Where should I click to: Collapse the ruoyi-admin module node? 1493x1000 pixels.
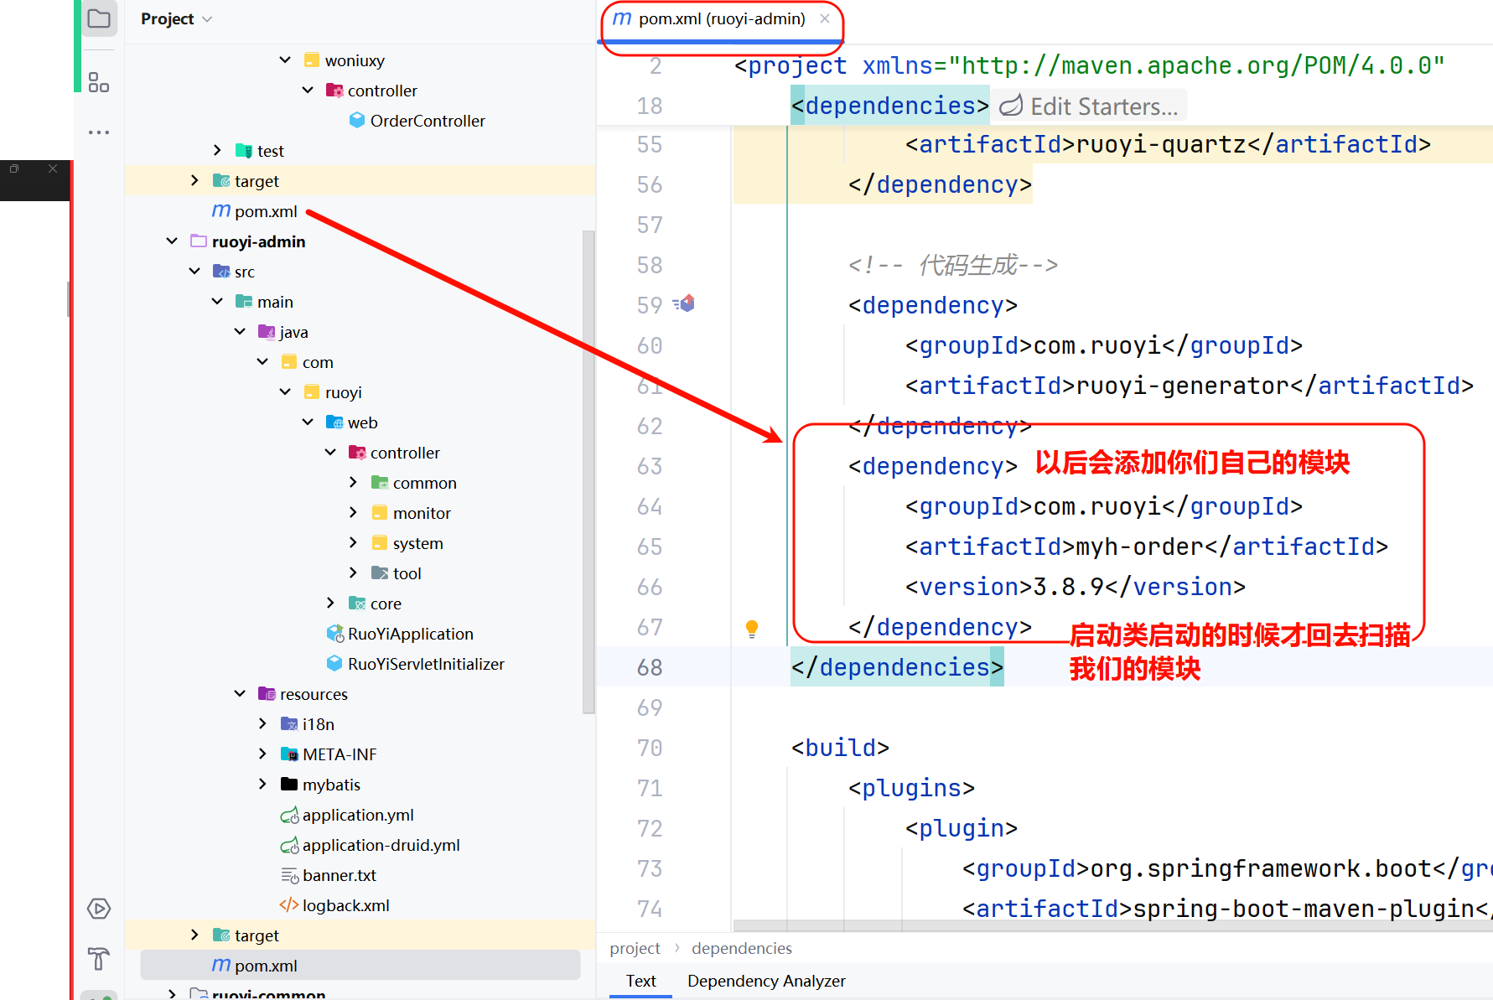pyautogui.click(x=172, y=241)
